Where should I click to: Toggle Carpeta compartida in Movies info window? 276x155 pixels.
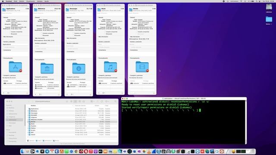click(x=137, y=32)
